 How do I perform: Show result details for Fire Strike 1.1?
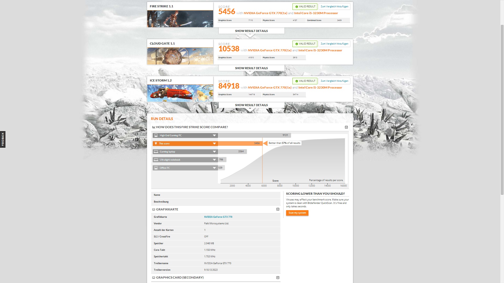click(251, 31)
